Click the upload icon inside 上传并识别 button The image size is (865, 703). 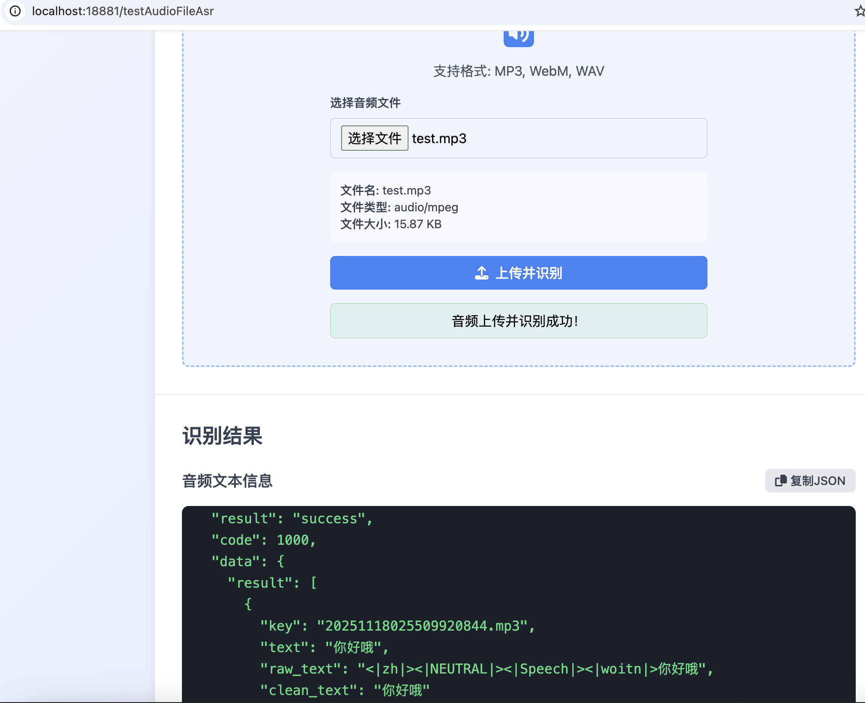tap(483, 273)
